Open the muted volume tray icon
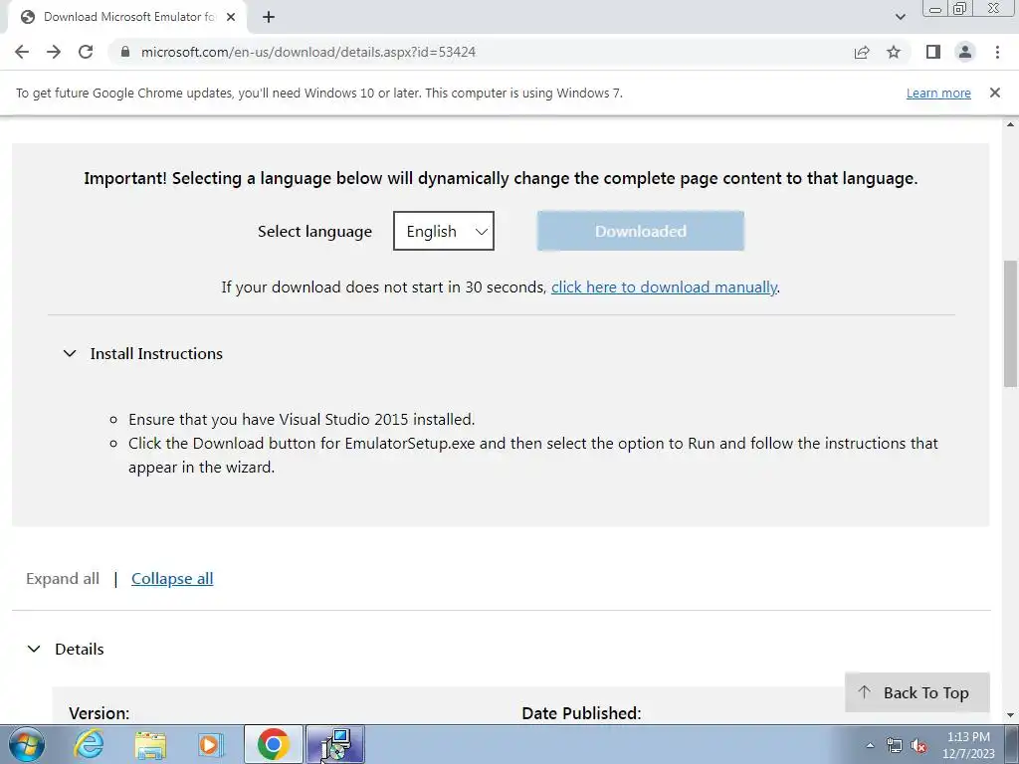1019x764 pixels. click(x=918, y=745)
